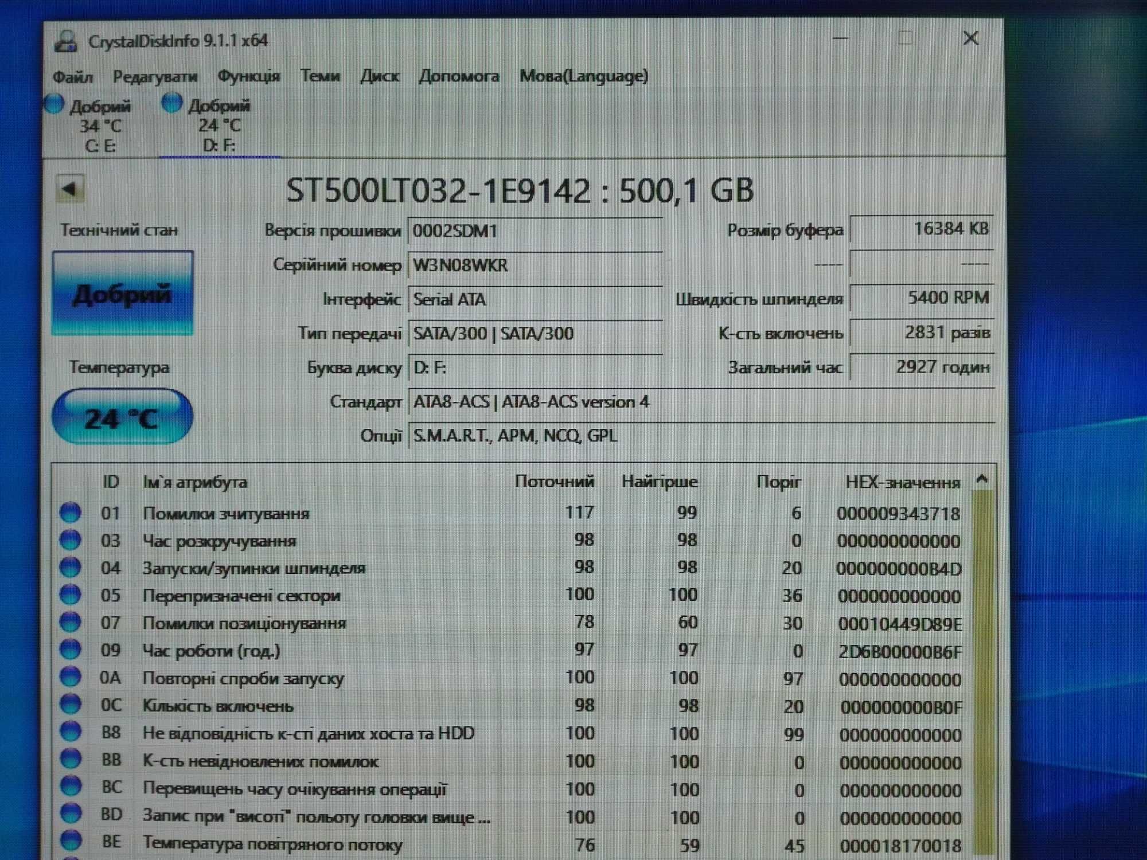Click the previous disk arrow button
Viewport: 1147px width, 860px height.
coord(71,189)
